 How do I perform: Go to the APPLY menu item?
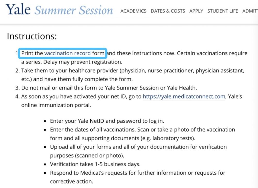tap(196, 11)
